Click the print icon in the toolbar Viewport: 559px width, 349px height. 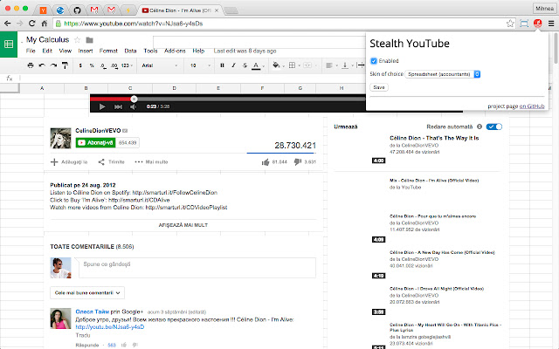31,65
